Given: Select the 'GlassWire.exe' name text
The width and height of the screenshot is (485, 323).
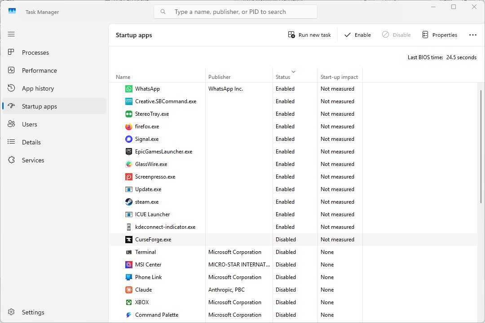Looking at the screenshot, I should 151,164.
